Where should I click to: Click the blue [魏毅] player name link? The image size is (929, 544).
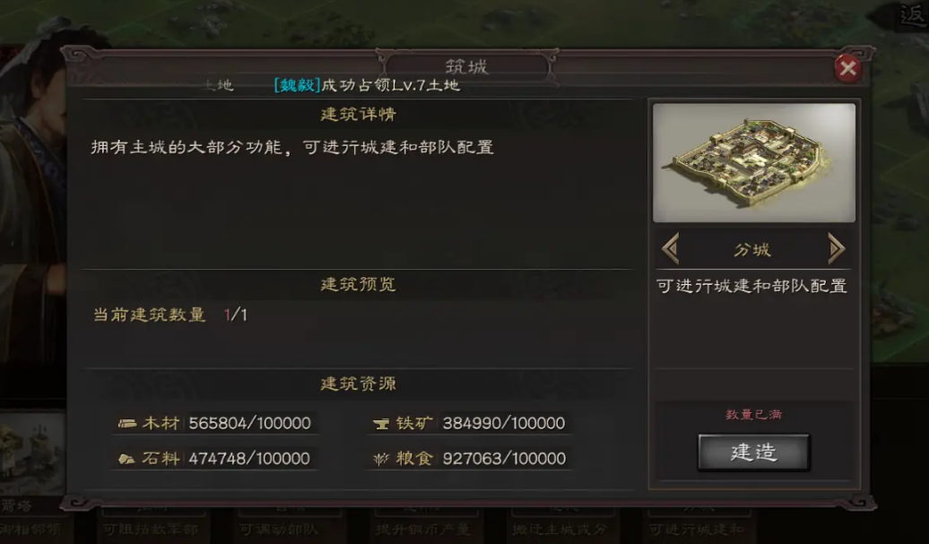[x=297, y=85]
